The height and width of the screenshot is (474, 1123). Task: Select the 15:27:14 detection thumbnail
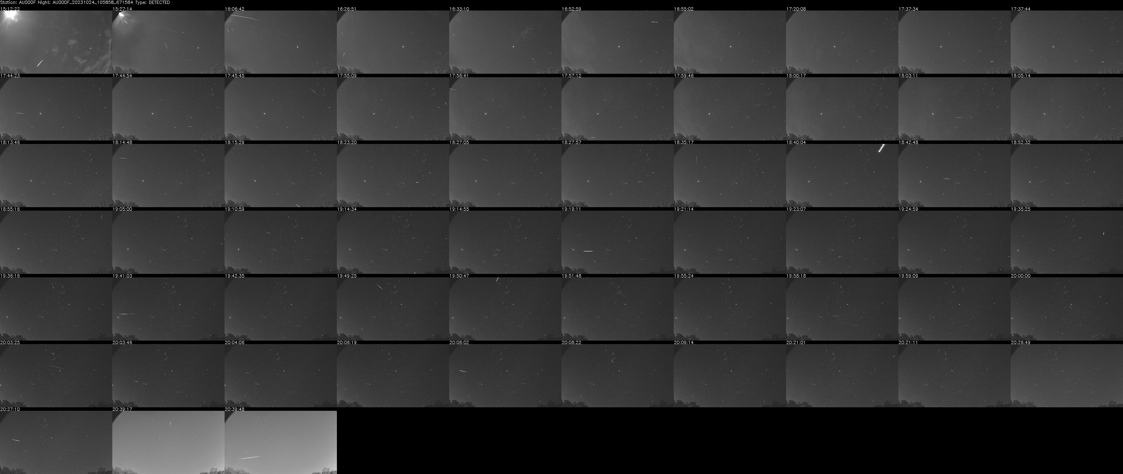point(168,42)
